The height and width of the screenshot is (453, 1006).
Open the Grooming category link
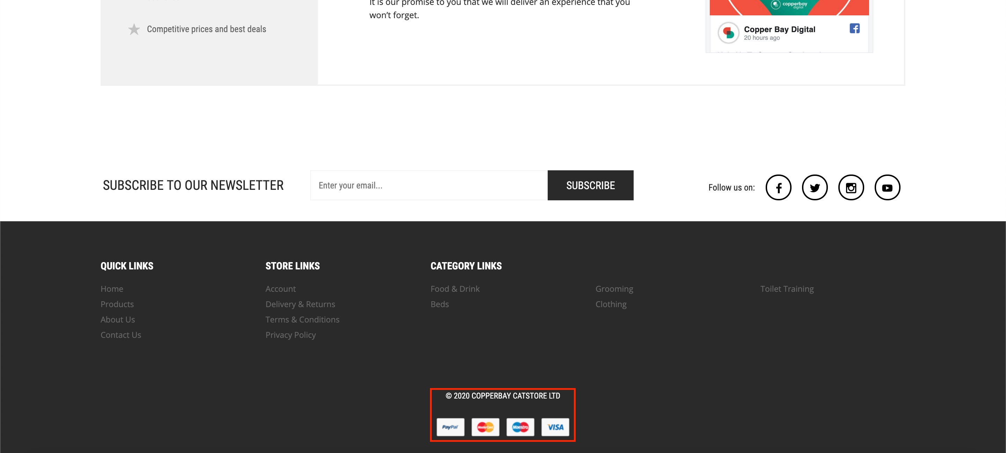pyautogui.click(x=614, y=289)
